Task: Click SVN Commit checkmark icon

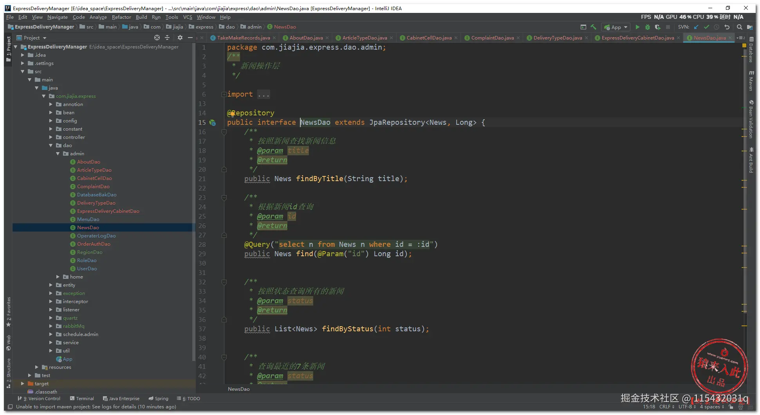Action: 706,27
